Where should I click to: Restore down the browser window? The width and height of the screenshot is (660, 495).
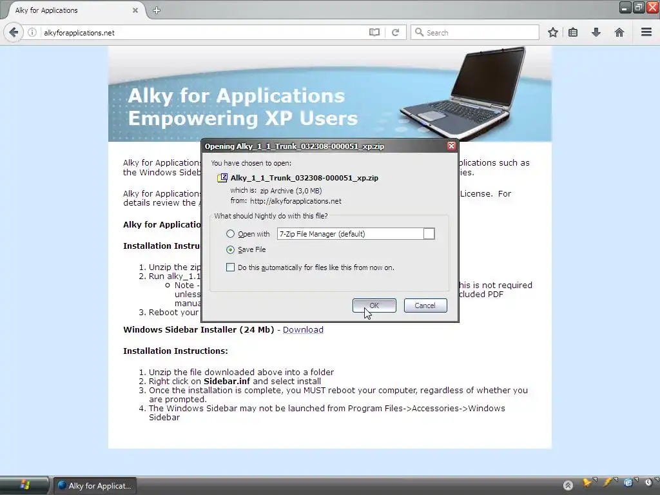coord(639,8)
